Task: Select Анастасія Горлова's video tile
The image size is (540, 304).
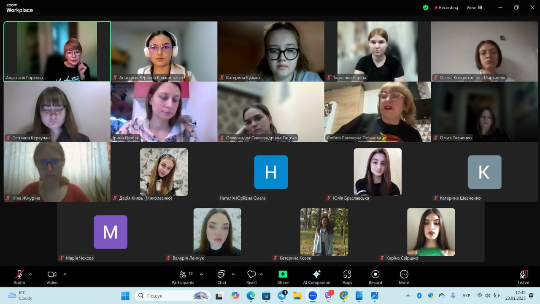Action: point(57,51)
